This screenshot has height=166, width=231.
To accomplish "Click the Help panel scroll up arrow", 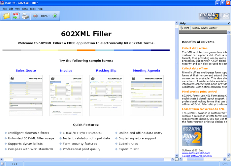I will (228, 32).
